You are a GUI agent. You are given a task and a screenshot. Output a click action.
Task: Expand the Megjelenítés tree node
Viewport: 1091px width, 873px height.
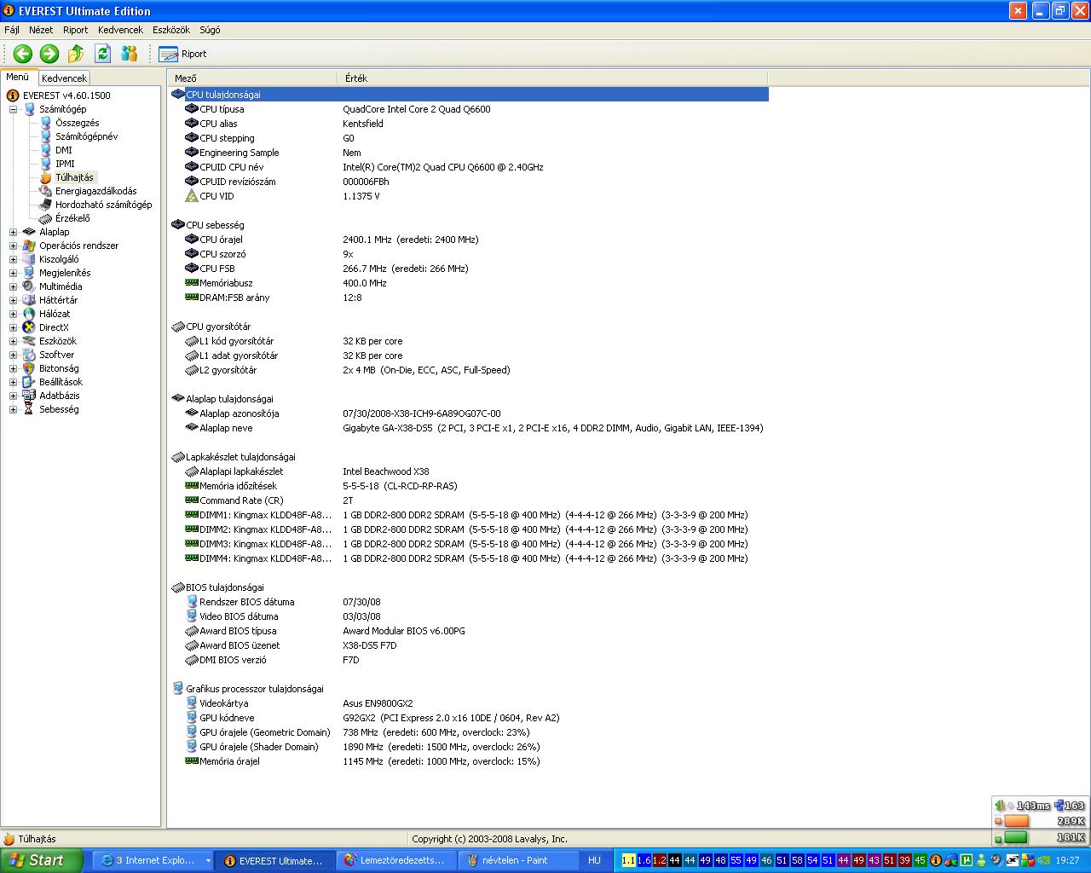13,273
